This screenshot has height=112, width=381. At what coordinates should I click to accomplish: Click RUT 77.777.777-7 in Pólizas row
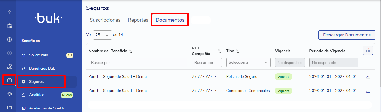pyautogui.click(x=204, y=77)
